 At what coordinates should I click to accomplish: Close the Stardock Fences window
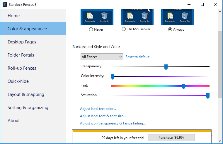point(216,5)
